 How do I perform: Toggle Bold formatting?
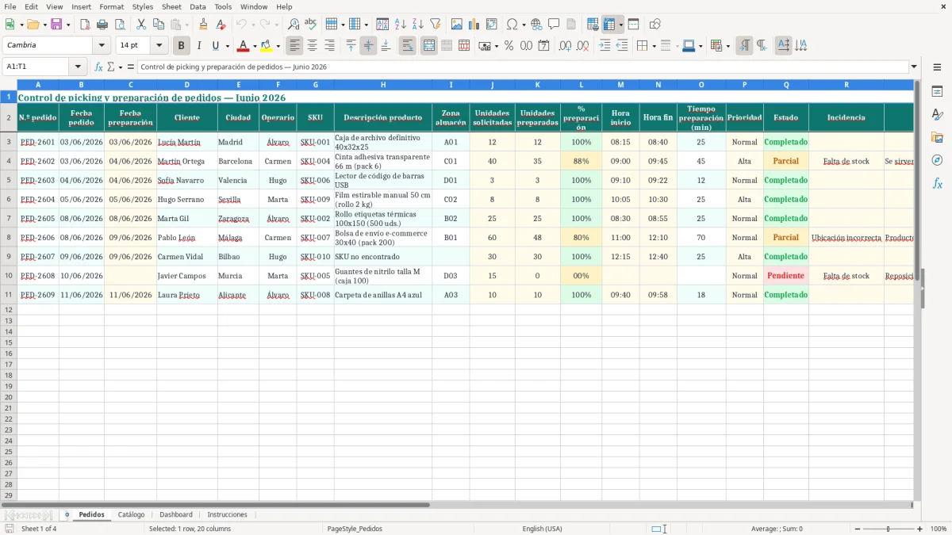pyautogui.click(x=182, y=46)
